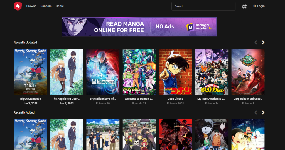Viewport: 285px width, 150px height.
Task: Open Carp Reborn 3rd Season poster
Action: [x=248, y=72]
